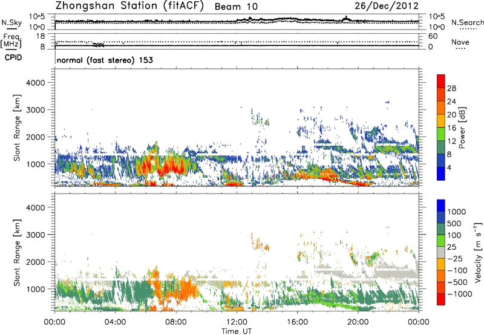Click the 12:00 time axis label

[x=237, y=322]
